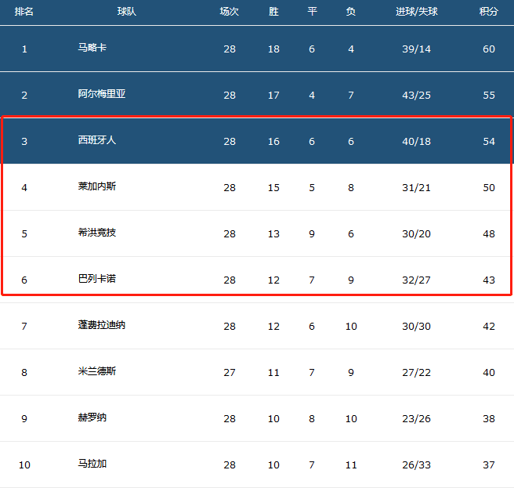
Task: Sort table by 场次 header
Action: click(229, 12)
